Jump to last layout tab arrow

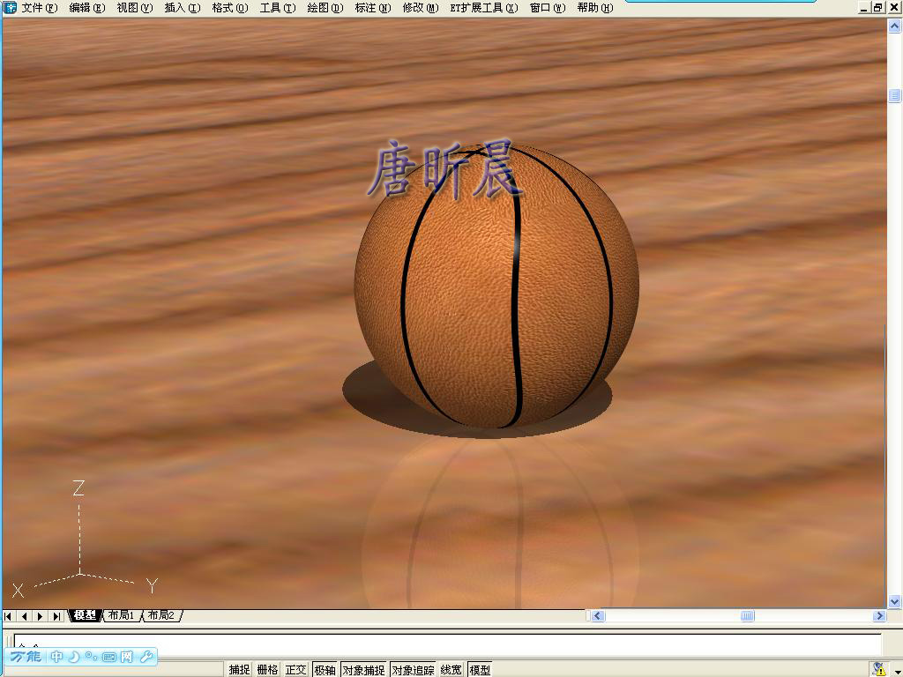tap(56, 616)
